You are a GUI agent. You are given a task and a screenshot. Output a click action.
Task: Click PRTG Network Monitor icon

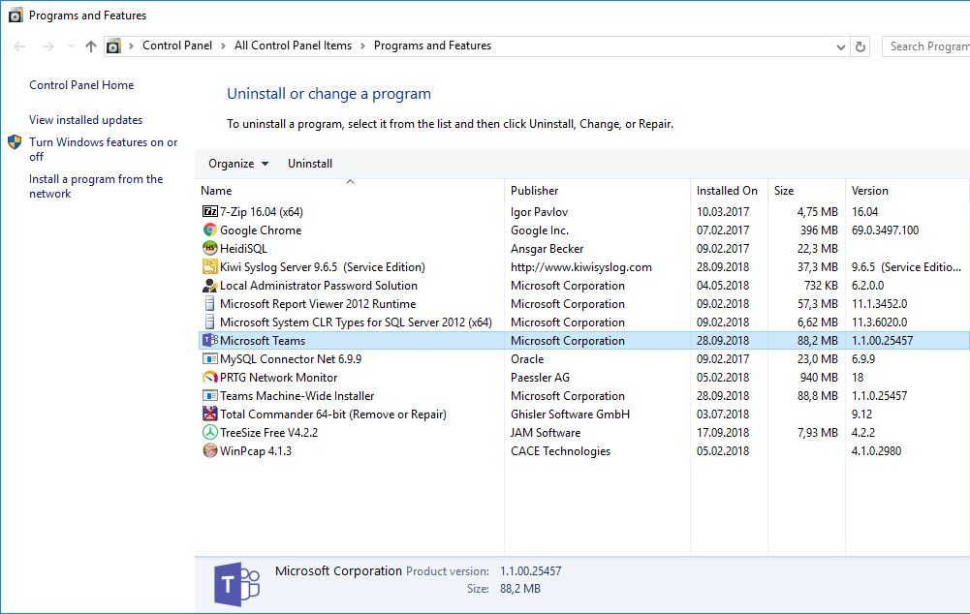pos(209,377)
